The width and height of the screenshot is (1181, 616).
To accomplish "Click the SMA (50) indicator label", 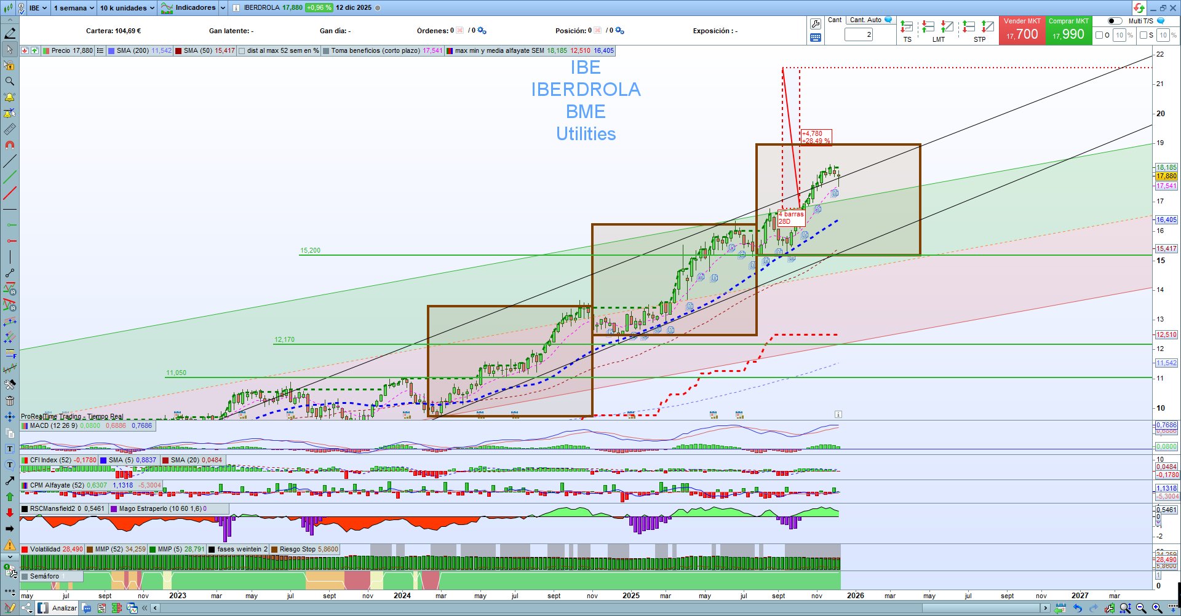I will (198, 51).
